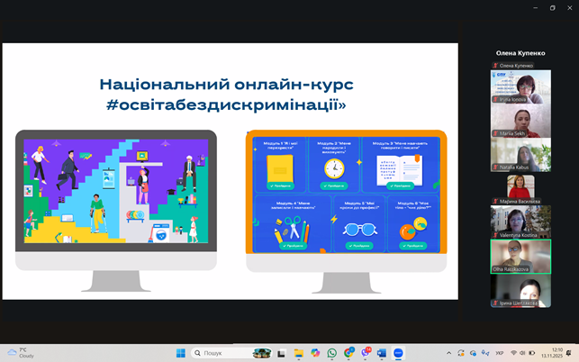Click highlighted Olha Rassikazova video tile
The width and height of the screenshot is (579, 362).
[520, 256]
